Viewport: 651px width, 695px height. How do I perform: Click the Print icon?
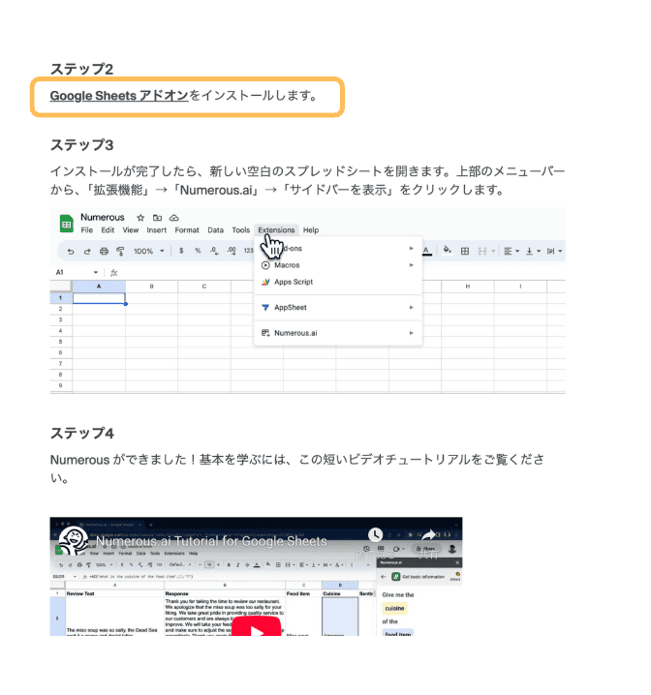click(104, 252)
